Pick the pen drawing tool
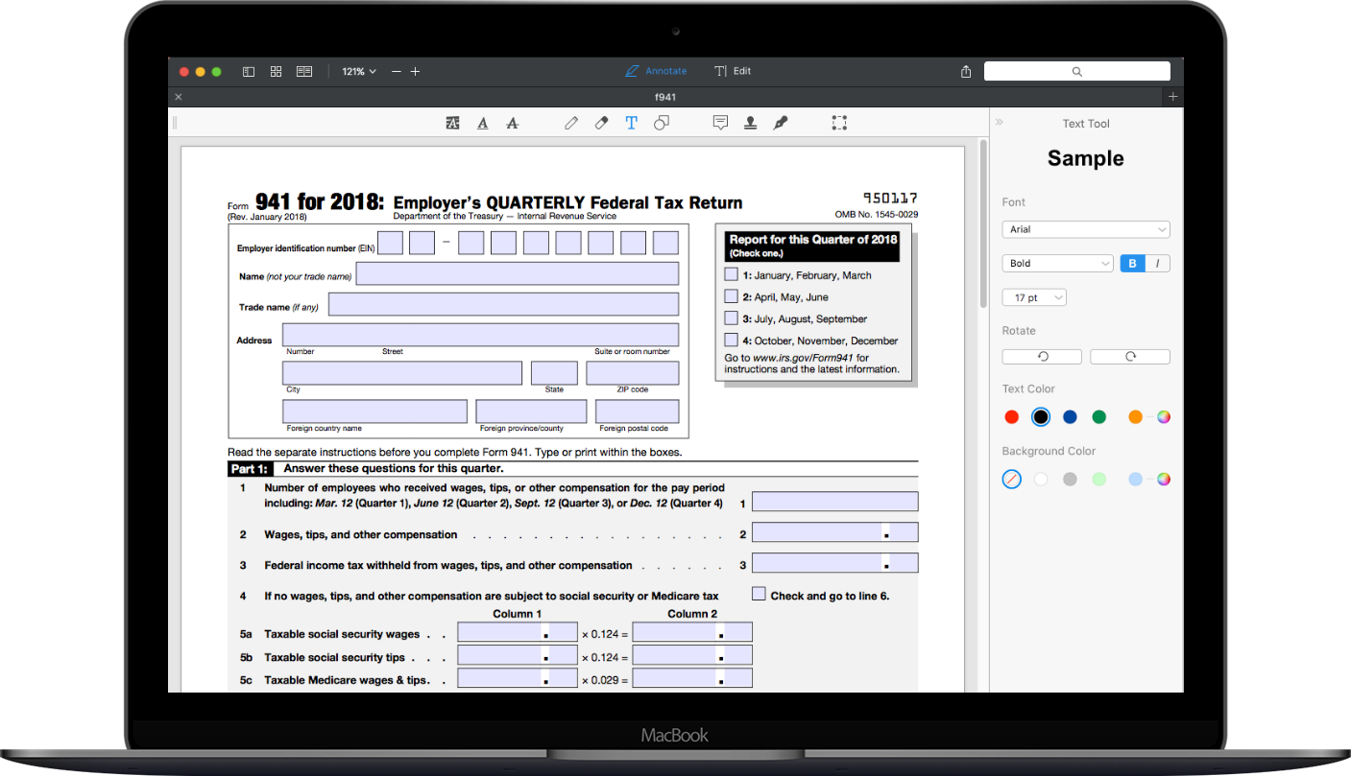 (571, 123)
